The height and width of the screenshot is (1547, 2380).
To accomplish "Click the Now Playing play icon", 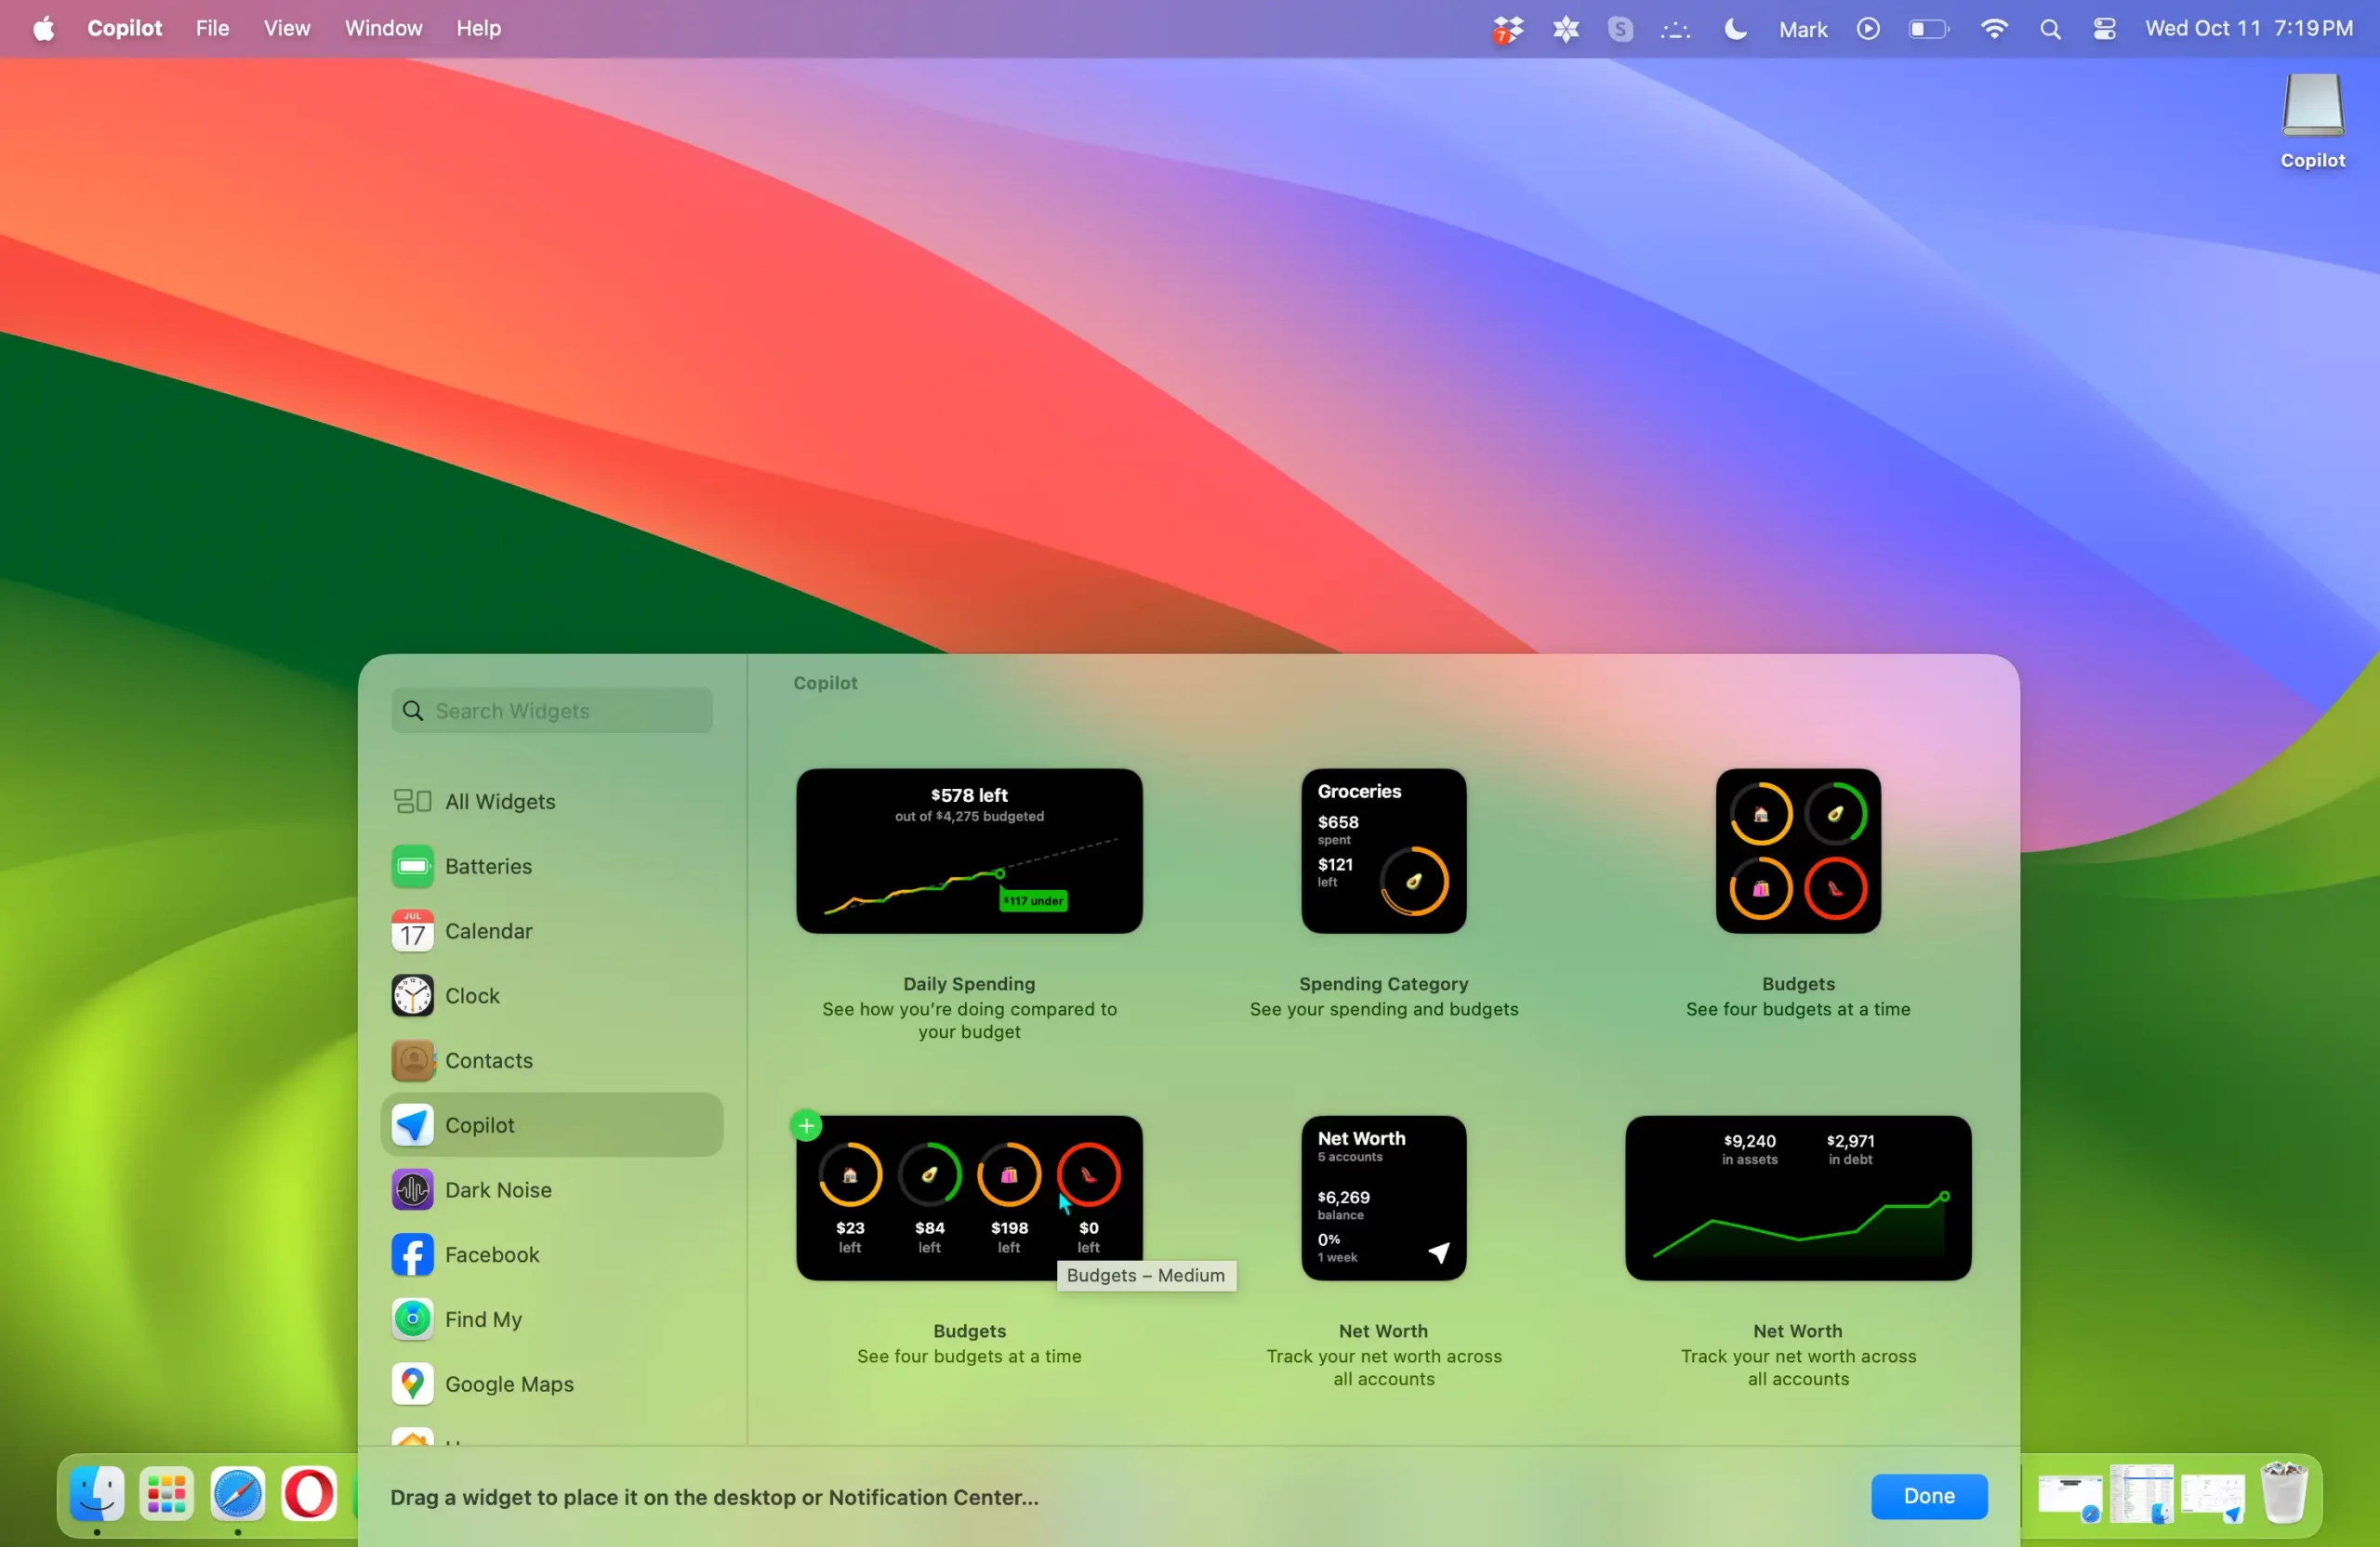I will tap(1868, 29).
